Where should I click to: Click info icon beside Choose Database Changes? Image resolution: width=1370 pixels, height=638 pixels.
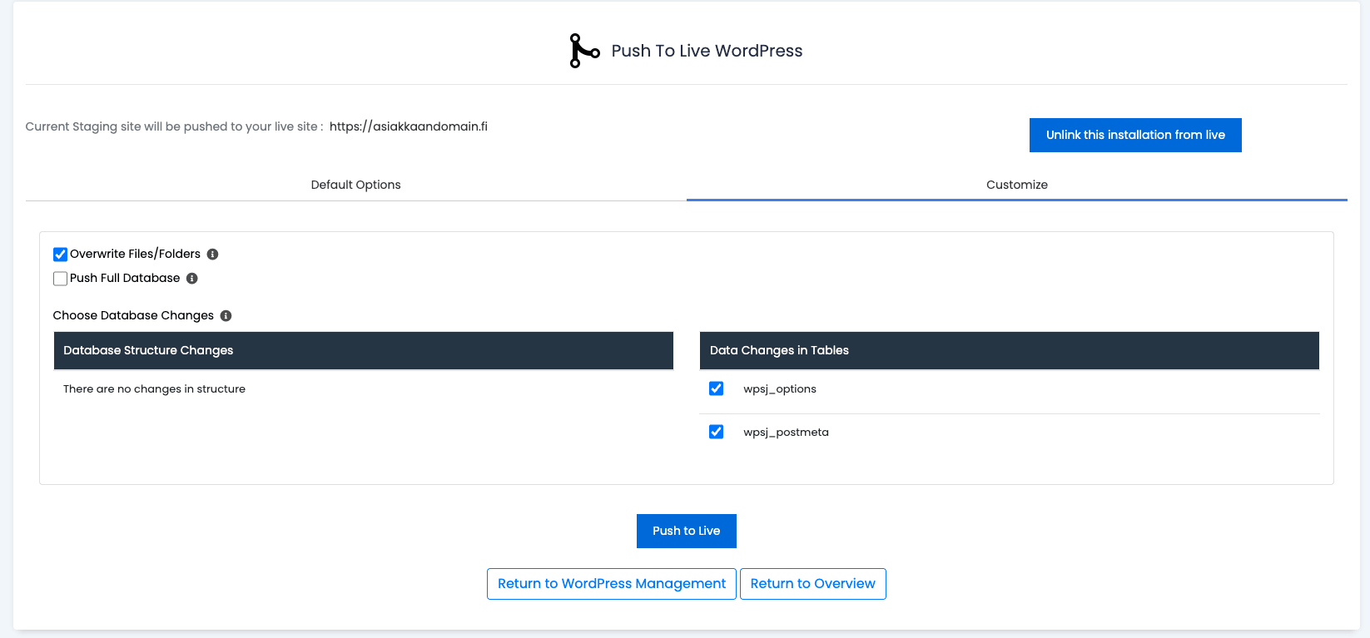click(226, 316)
